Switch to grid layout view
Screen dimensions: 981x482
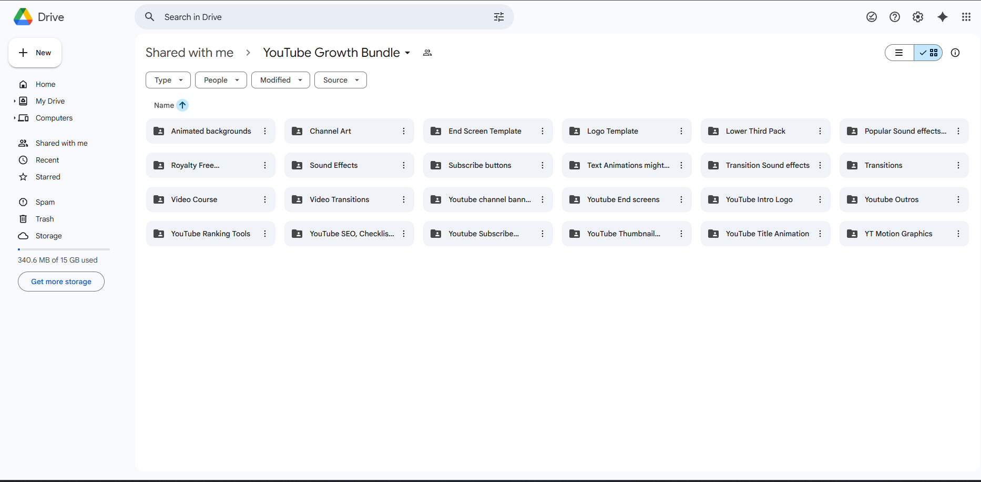click(x=928, y=53)
